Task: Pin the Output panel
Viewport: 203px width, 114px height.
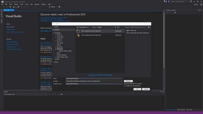Action: [x=162, y=92]
